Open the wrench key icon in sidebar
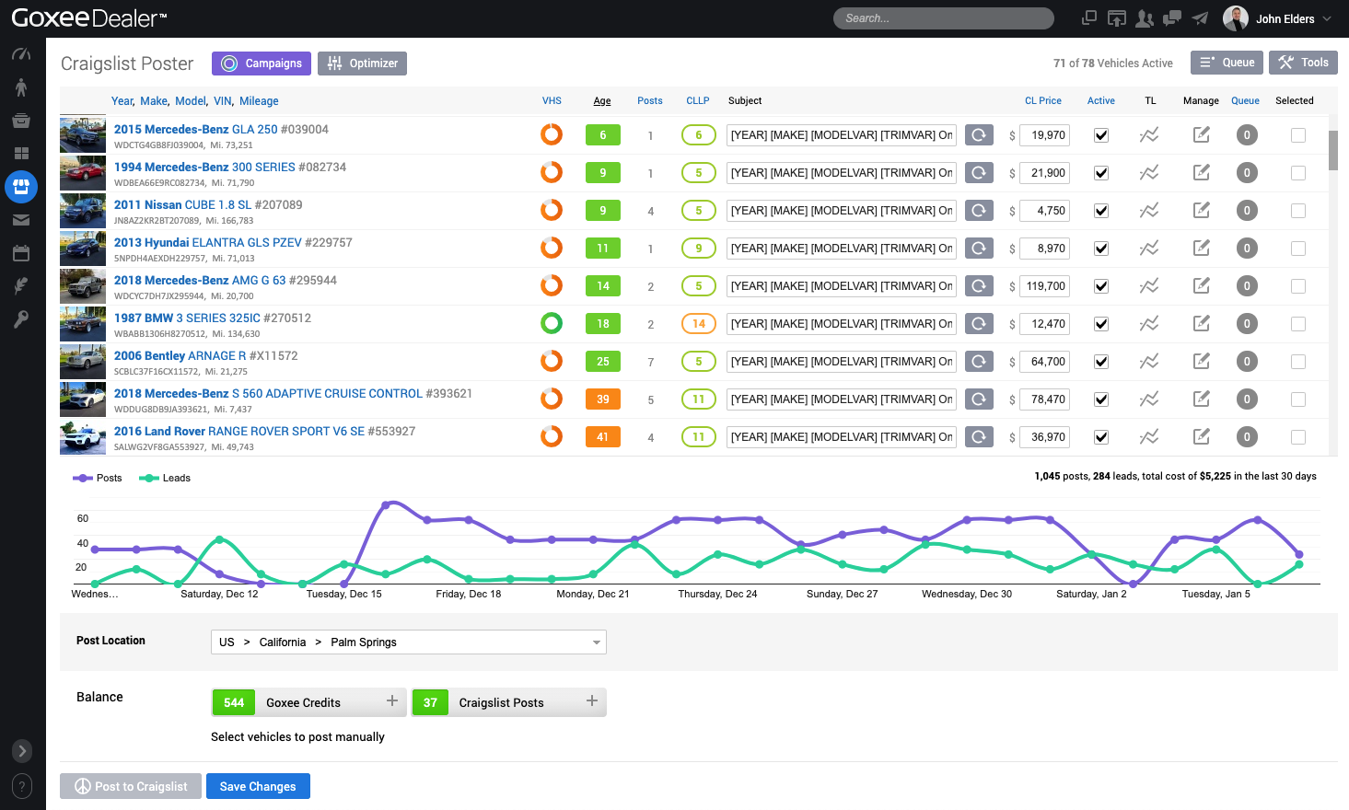1349x810 pixels. (21, 319)
